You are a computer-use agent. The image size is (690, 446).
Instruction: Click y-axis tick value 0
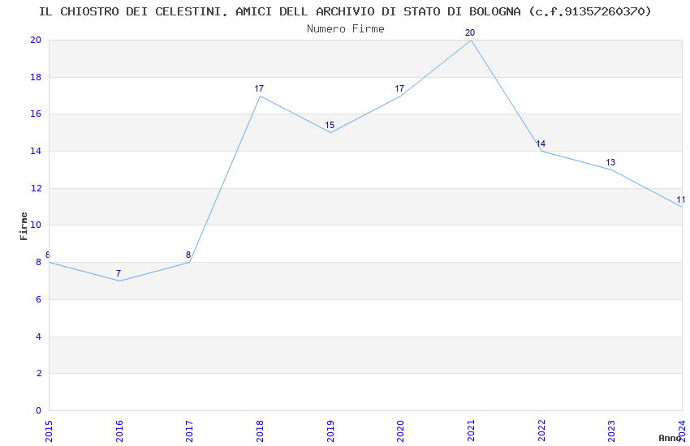(x=39, y=411)
